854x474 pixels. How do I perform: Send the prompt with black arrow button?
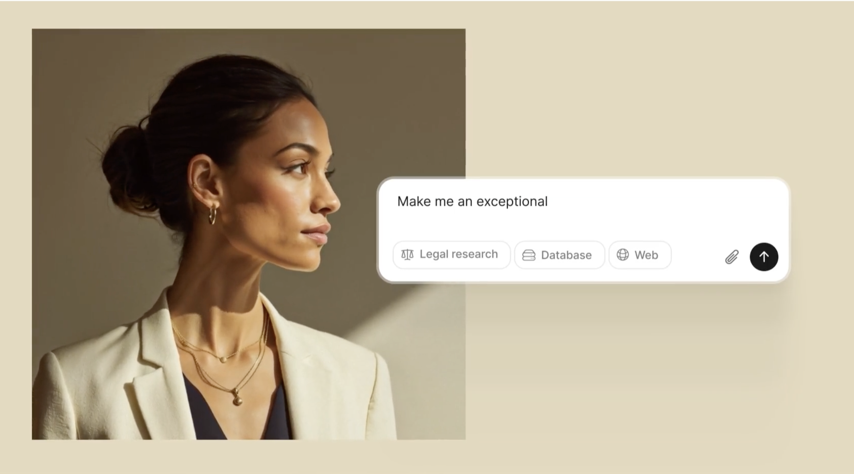764,257
